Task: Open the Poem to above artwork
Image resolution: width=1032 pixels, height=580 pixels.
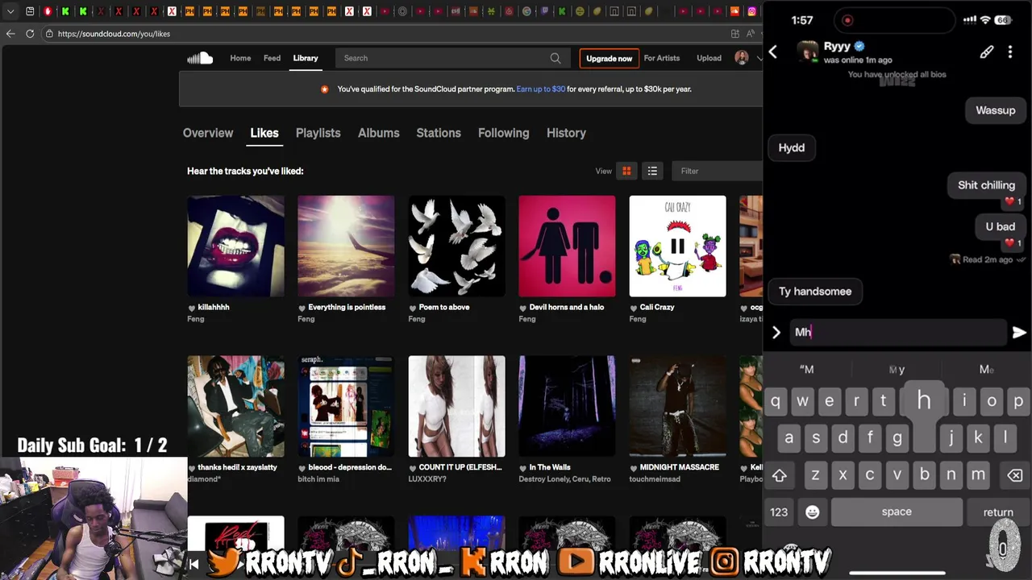Action: point(456,246)
